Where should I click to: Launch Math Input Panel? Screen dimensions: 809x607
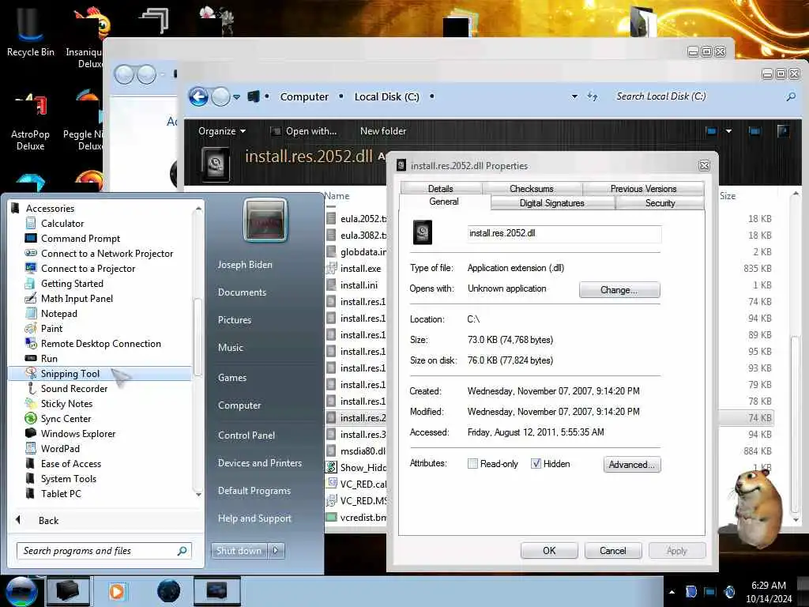click(77, 298)
